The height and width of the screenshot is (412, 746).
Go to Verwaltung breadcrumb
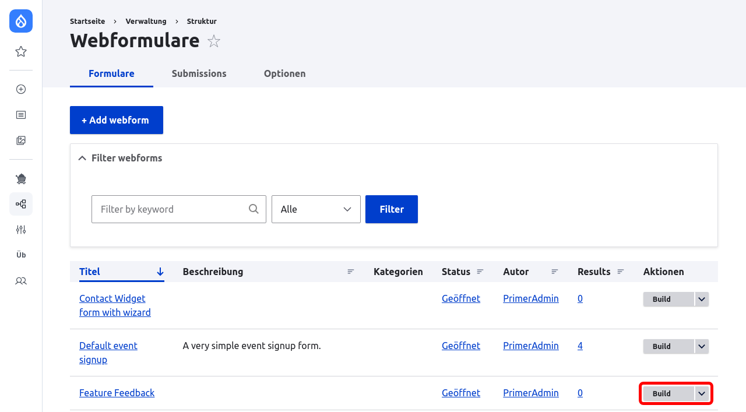pos(146,21)
